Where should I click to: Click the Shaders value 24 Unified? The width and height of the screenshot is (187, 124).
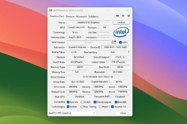(78, 57)
